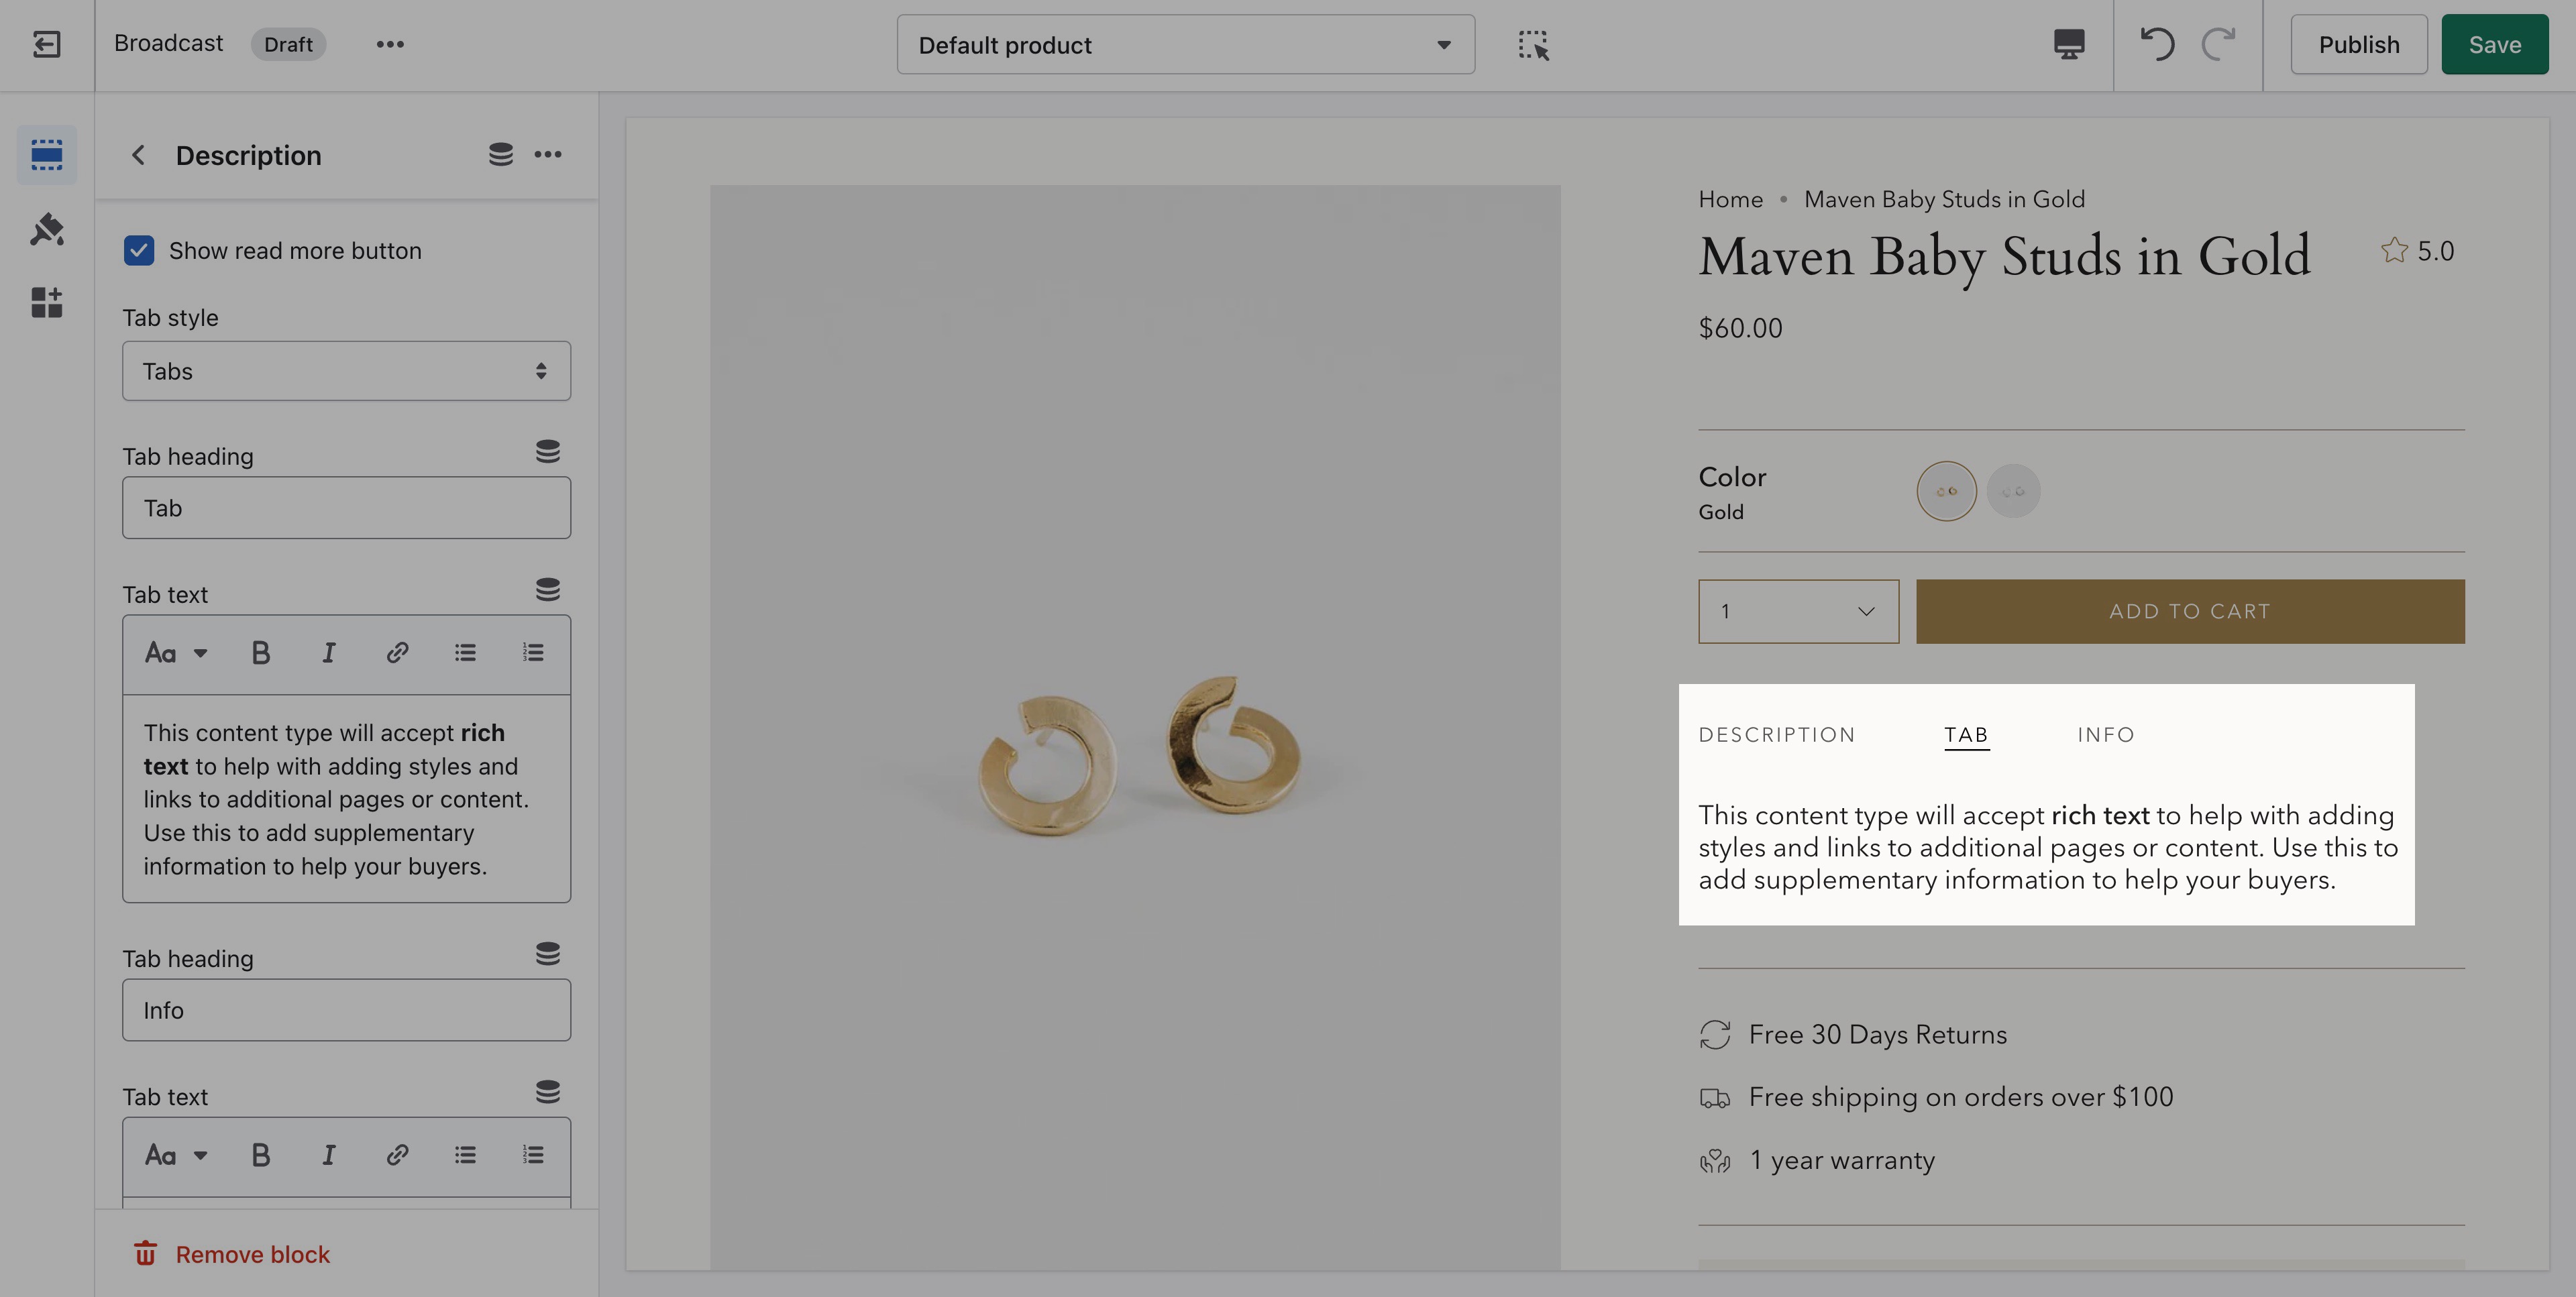Click the Publish button
The image size is (2576, 1297).
(2358, 44)
